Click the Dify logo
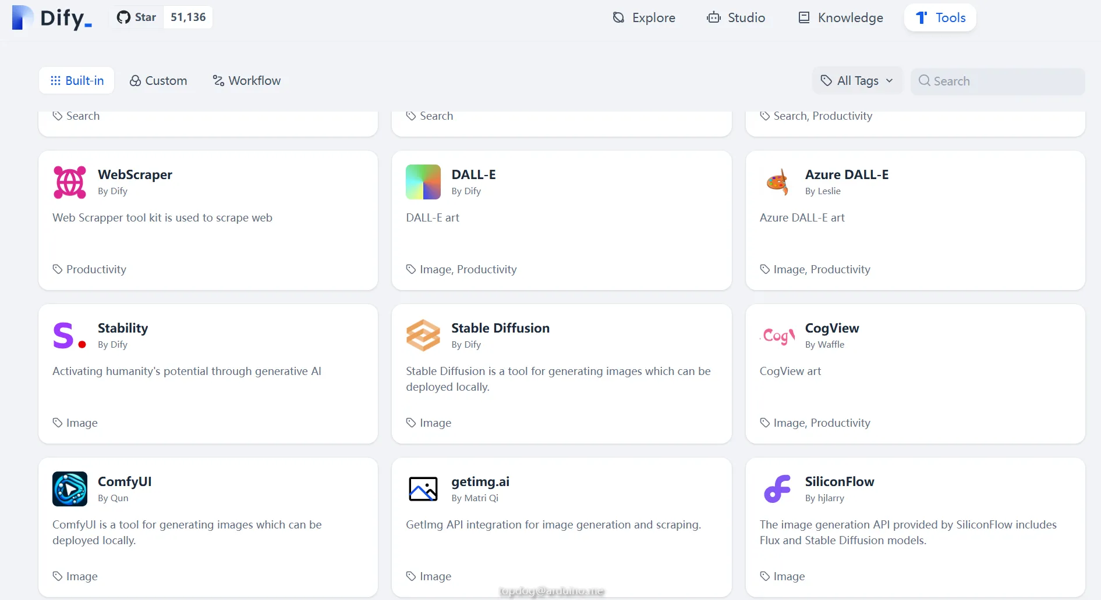The image size is (1101, 600). pos(52,18)
